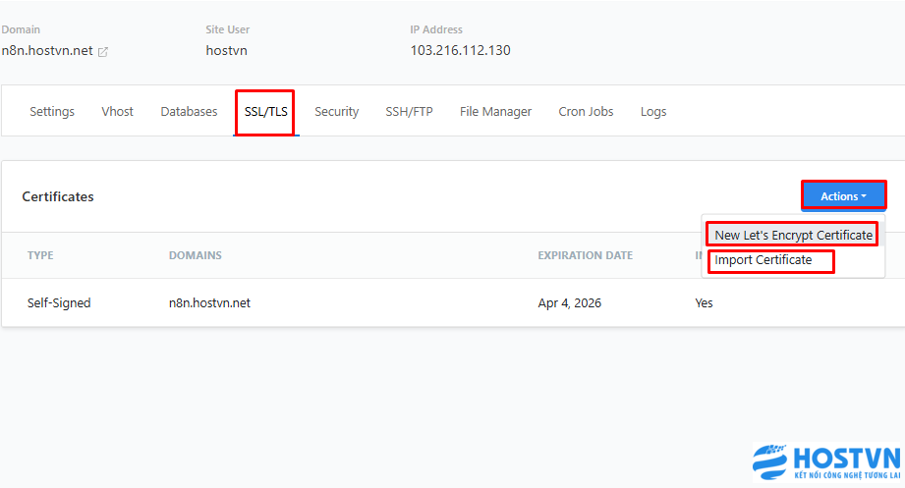Select the SSL/TLS tab
The width and height of the screenshot is (905, 488).
(x=265, y=111)
